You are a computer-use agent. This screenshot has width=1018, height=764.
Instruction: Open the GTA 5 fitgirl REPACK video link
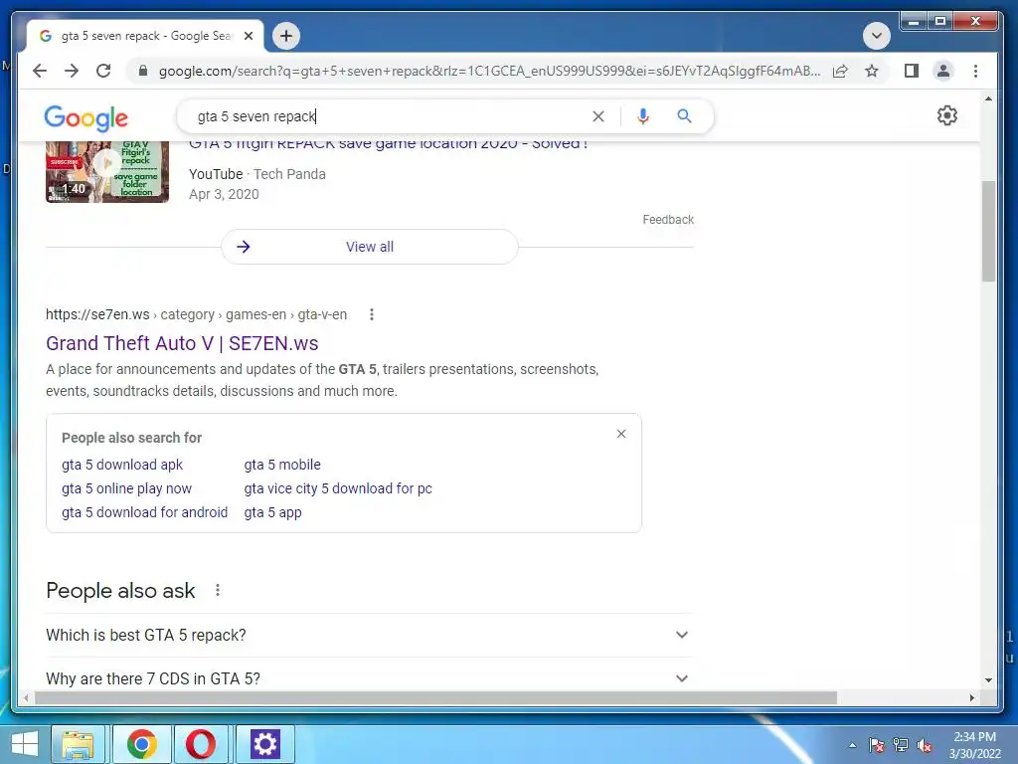pos(389,145)
